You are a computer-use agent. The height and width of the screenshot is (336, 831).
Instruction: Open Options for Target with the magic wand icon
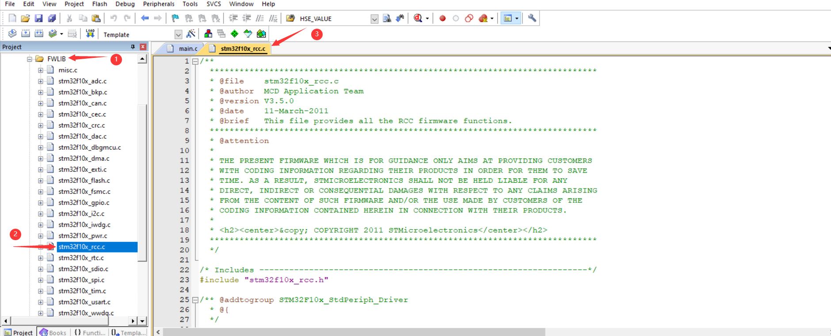point(191,34)
